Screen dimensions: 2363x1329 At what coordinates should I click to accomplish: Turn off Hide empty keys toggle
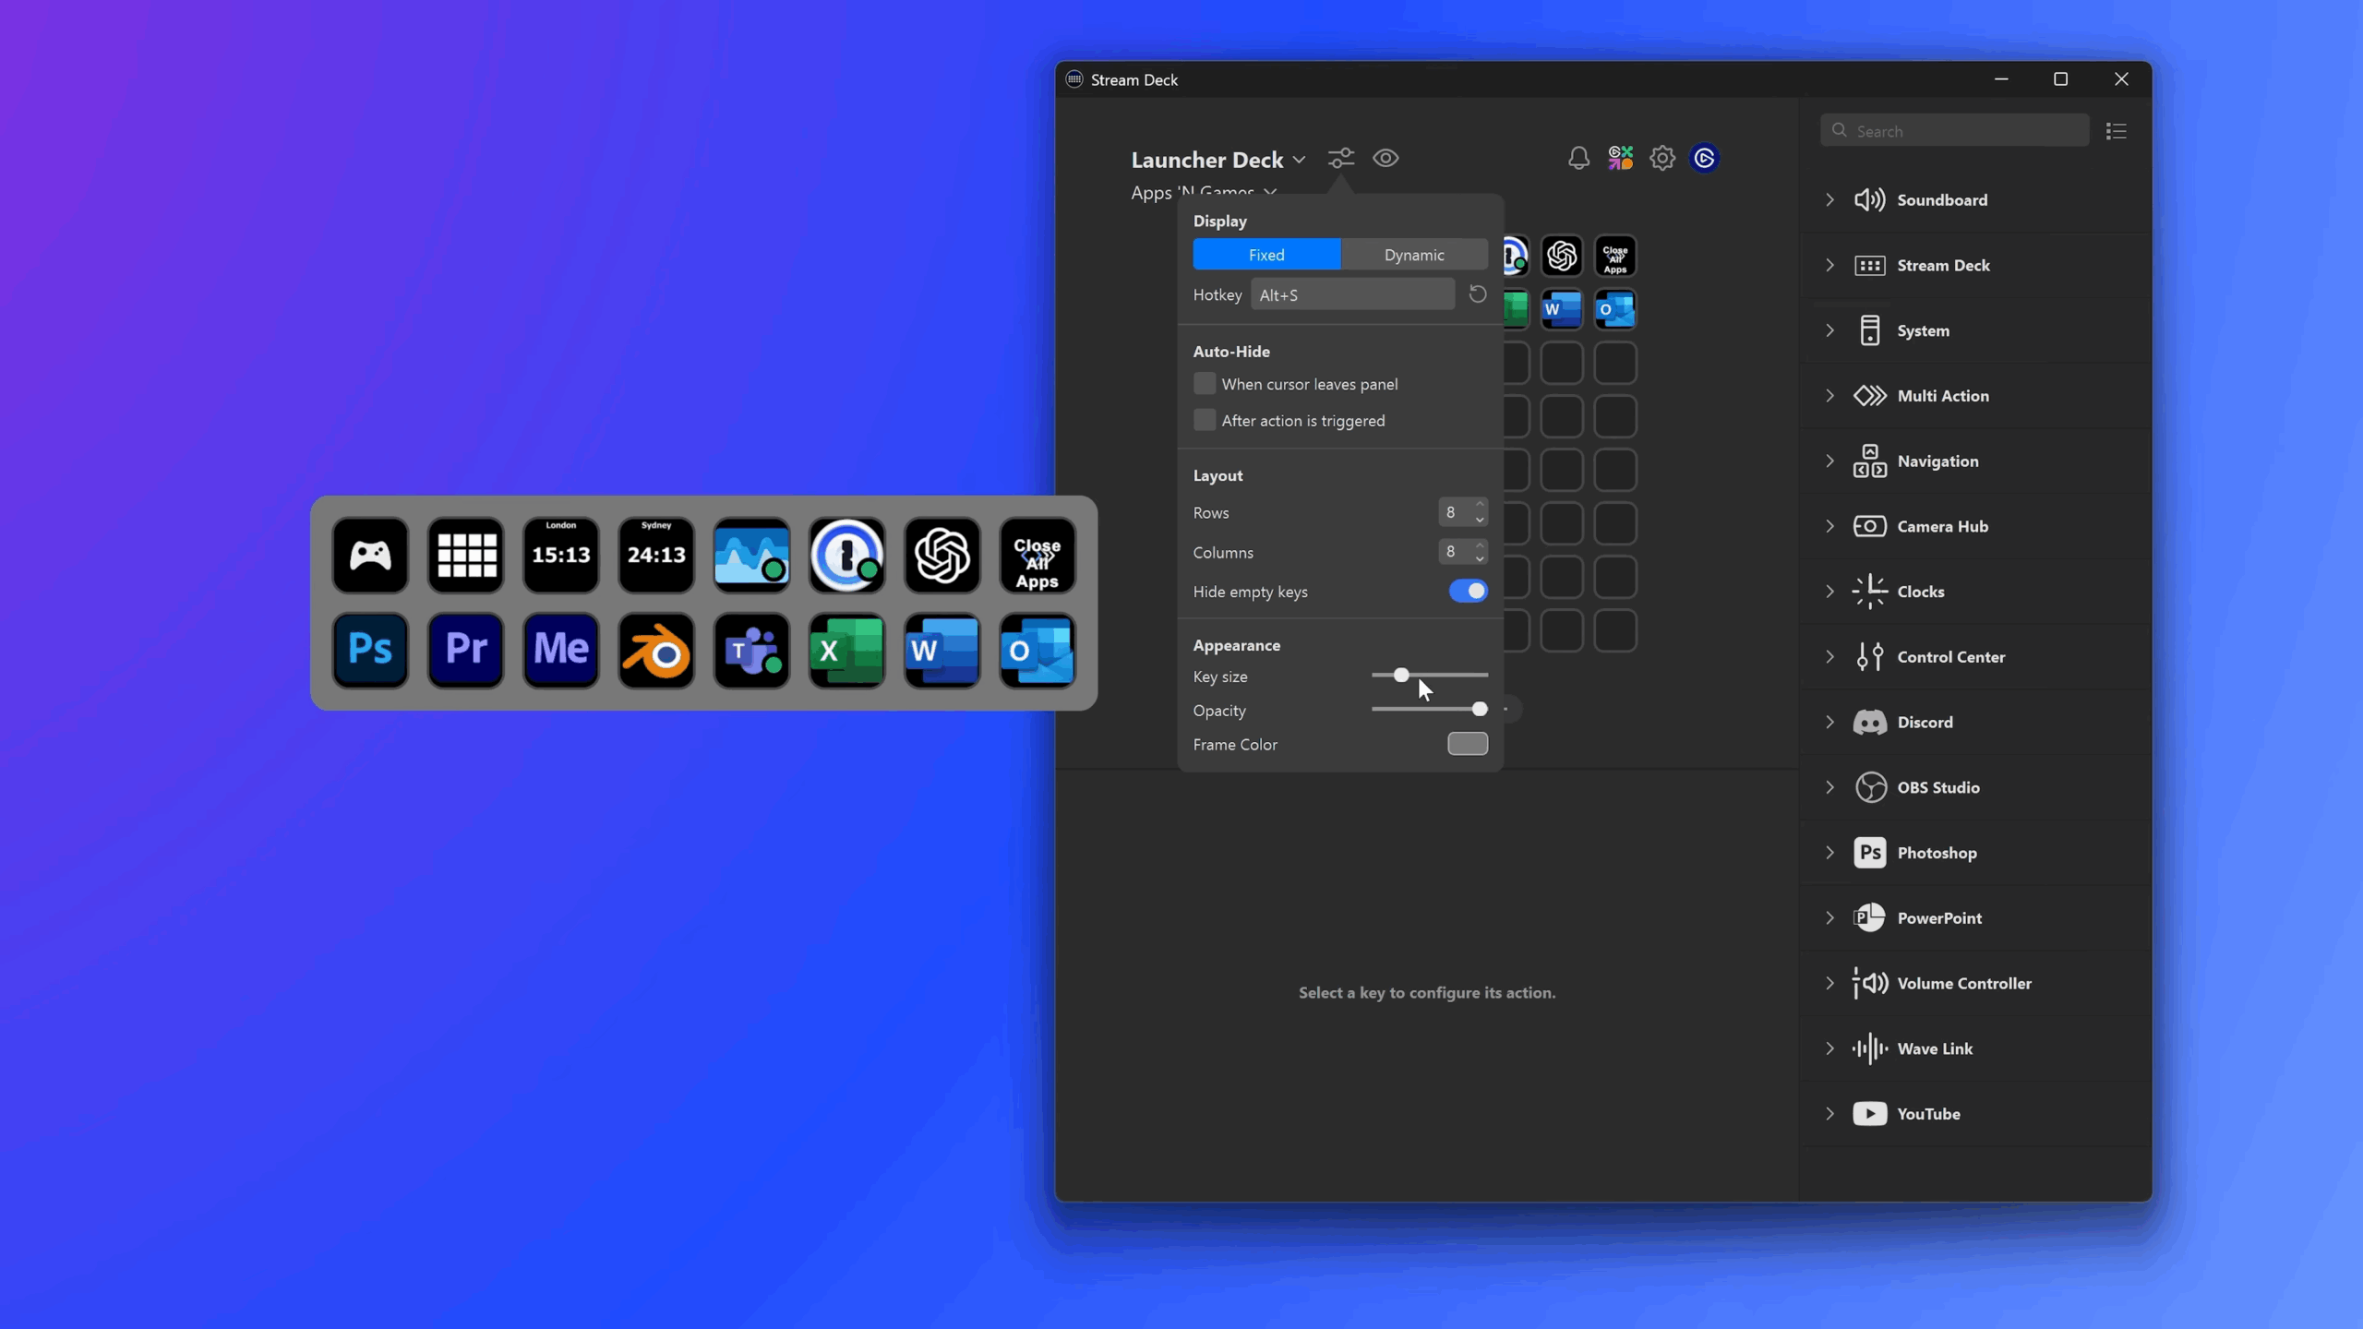[x=1468, y=591]
